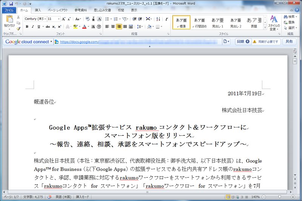Switch to Web Layout view icon
302x201 pixels.
point(237,197)
